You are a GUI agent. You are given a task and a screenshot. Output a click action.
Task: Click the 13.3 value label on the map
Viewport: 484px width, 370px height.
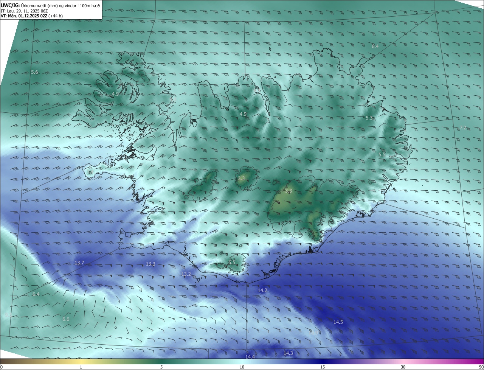coord(150,264)
